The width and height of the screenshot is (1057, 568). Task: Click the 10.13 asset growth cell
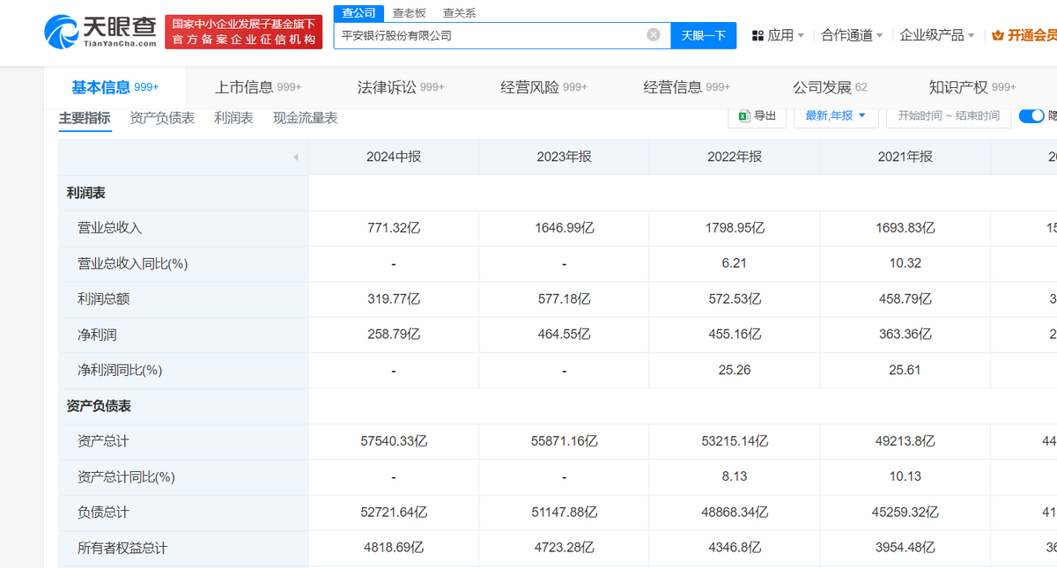pos(905,476)
